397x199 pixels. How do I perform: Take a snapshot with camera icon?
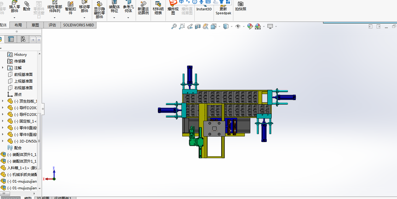coord(240,6)
